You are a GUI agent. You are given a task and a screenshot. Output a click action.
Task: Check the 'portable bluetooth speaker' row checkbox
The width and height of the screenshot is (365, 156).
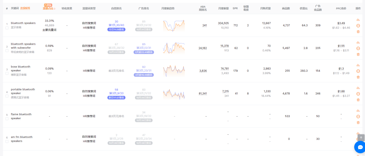pos(7,96)
